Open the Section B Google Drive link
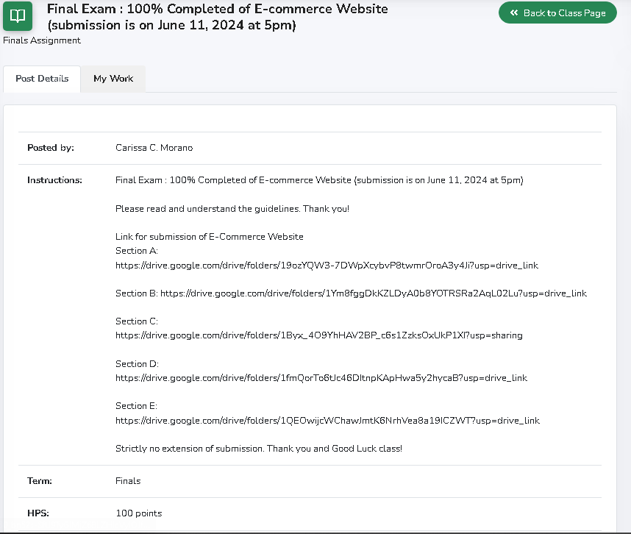This screenshot has width=631, height=534. [373, 293]
